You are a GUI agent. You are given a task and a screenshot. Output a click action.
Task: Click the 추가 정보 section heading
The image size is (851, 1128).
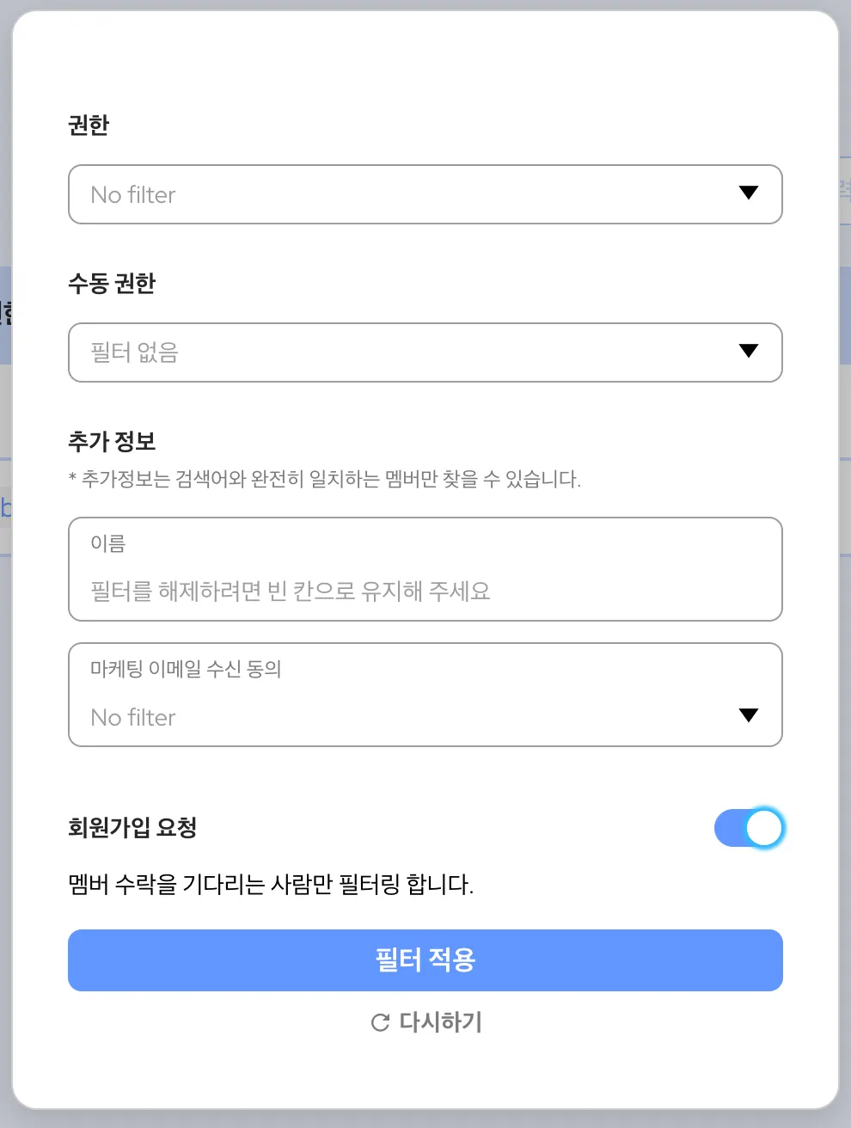[x=112, y=442]
